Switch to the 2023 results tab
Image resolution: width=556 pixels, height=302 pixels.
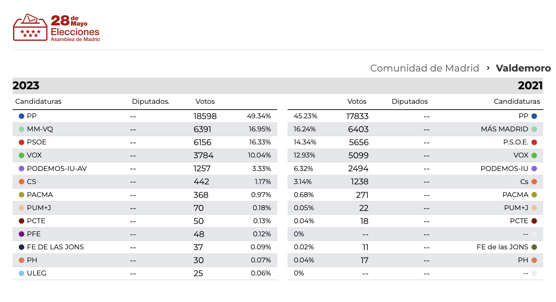pyautogui.click(x=26, y=86)
